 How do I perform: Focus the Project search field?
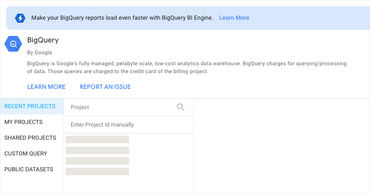pos(119,107)
